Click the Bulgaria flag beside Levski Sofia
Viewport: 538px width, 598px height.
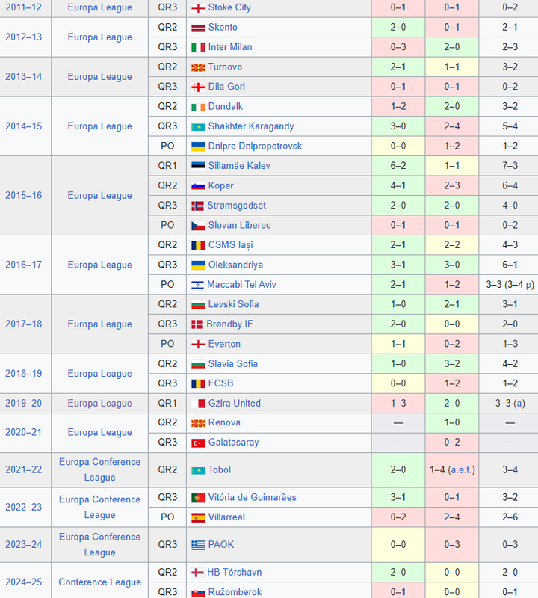click(x=198, y=305)
